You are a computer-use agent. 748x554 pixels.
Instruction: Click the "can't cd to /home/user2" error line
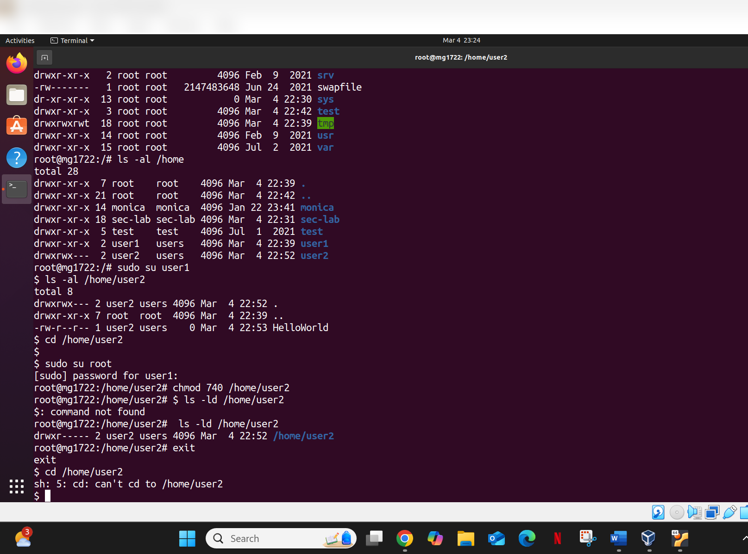(x=128, y=484)
